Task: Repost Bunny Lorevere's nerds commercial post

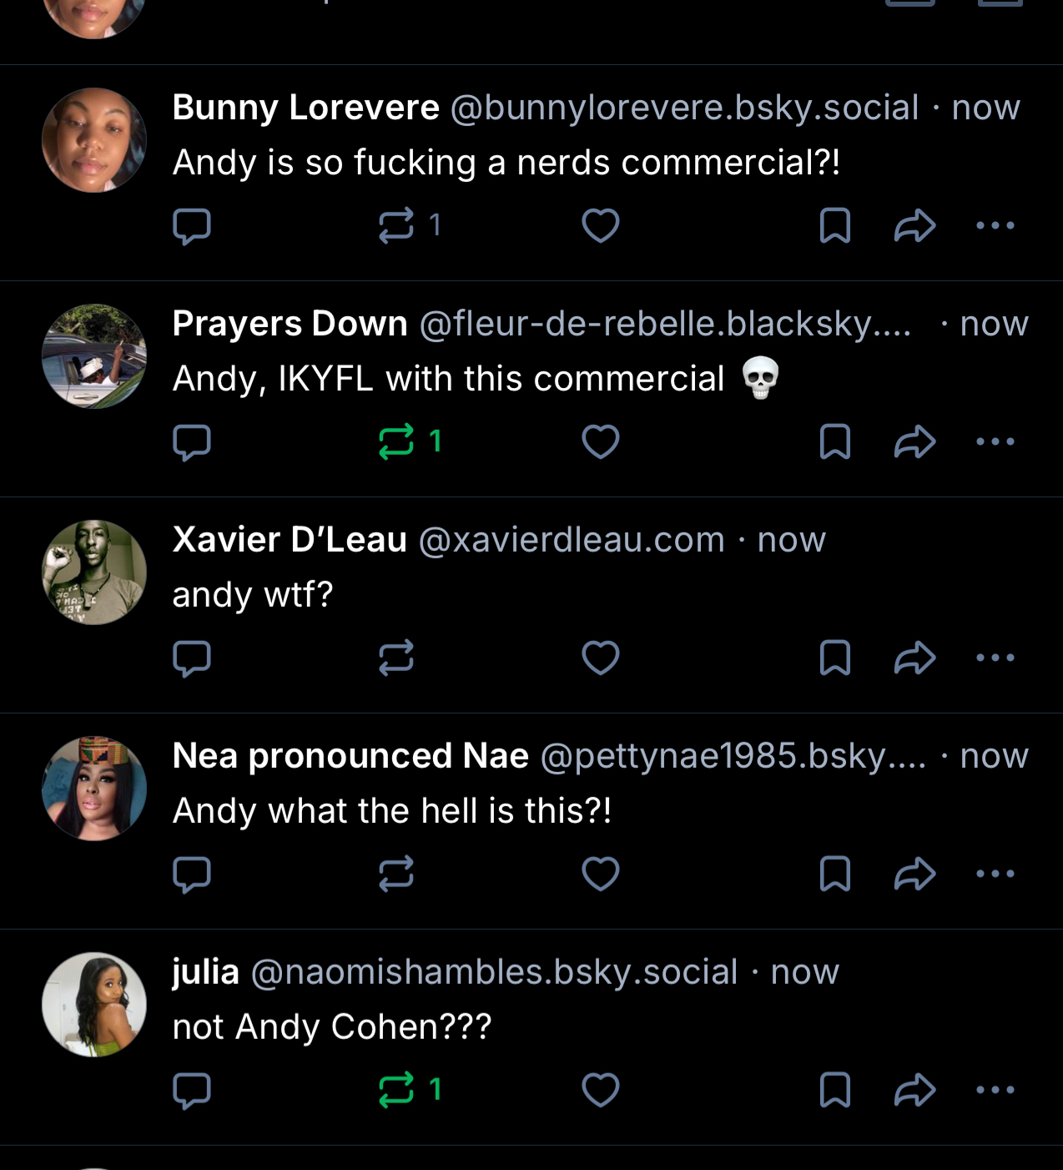Action: pos(396,225)
